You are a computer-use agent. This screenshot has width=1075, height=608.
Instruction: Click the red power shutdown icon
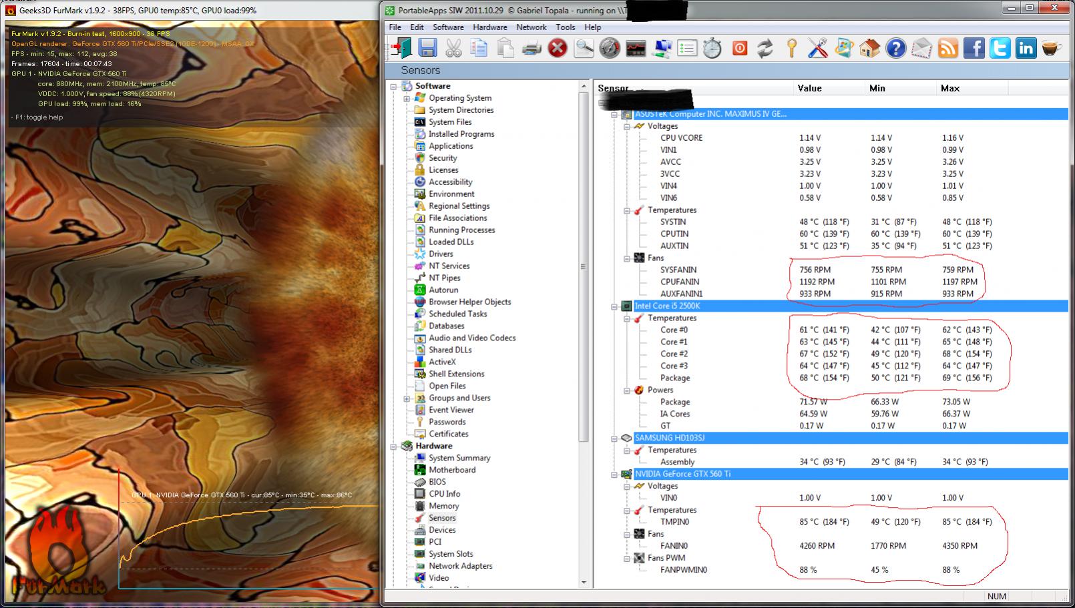[x=740, y=48]
